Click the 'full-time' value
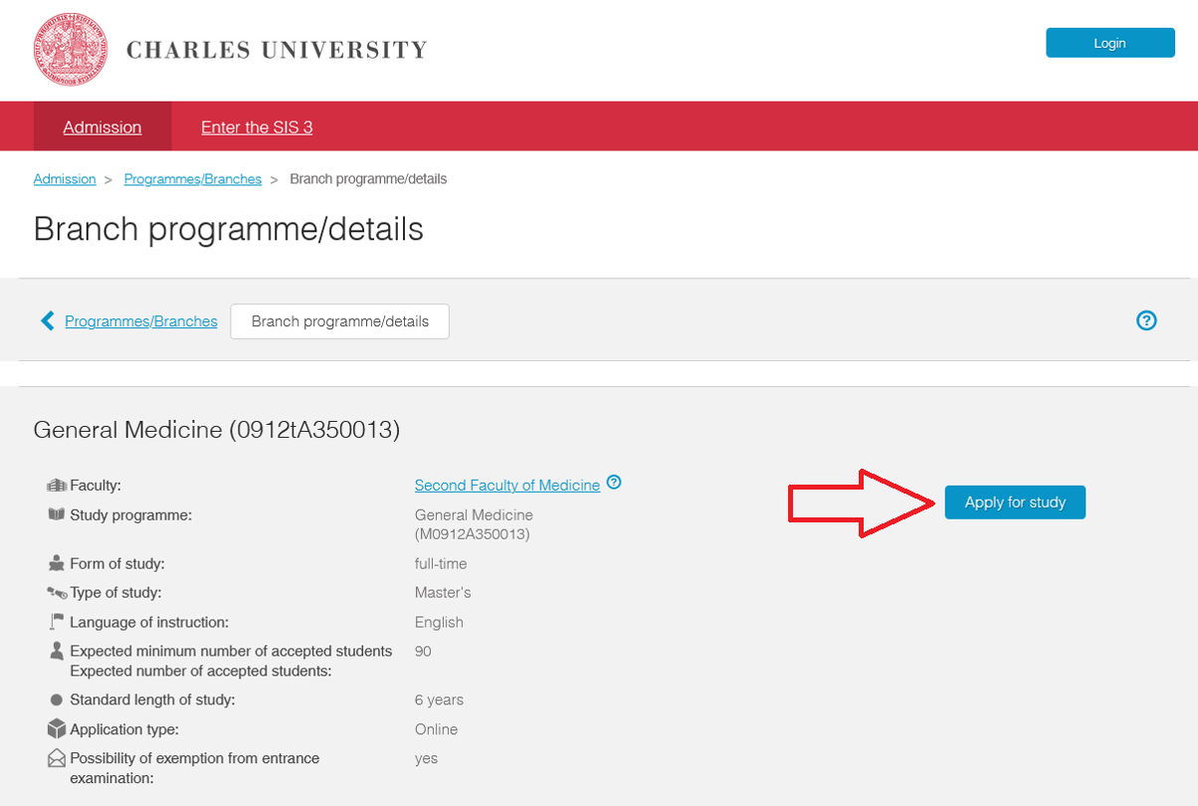The width and height of the screenshot is (1198, 806). 441,564
